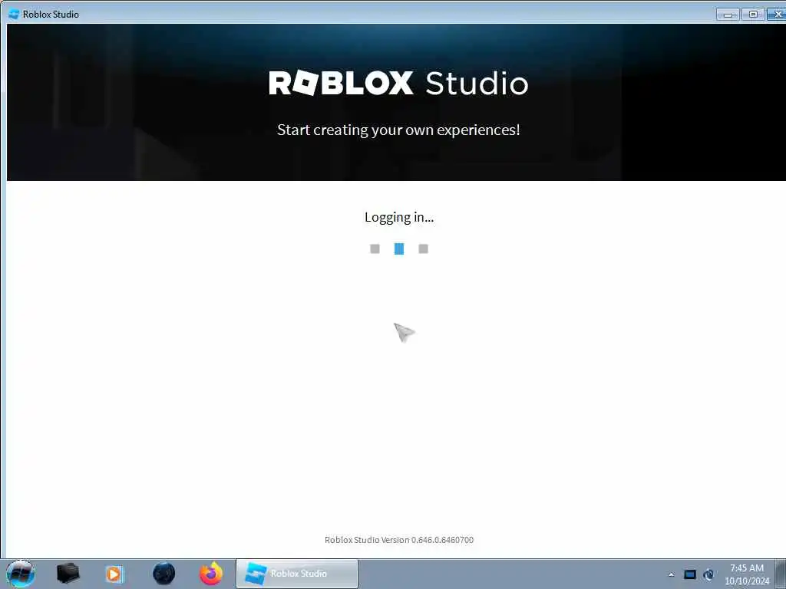This screenshot has width=786, height=589.
Task: Launch the media player taskbar icon
Action: 114,574
